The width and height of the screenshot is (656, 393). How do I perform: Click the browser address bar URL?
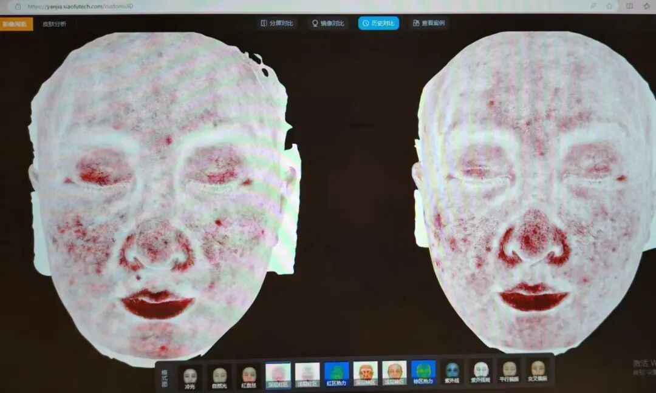pos(80,6)
